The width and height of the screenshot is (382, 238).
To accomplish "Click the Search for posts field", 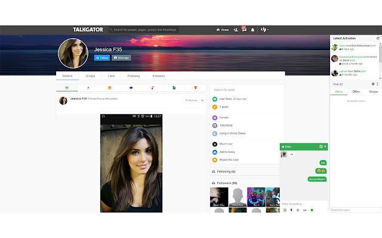I will 247,90.
